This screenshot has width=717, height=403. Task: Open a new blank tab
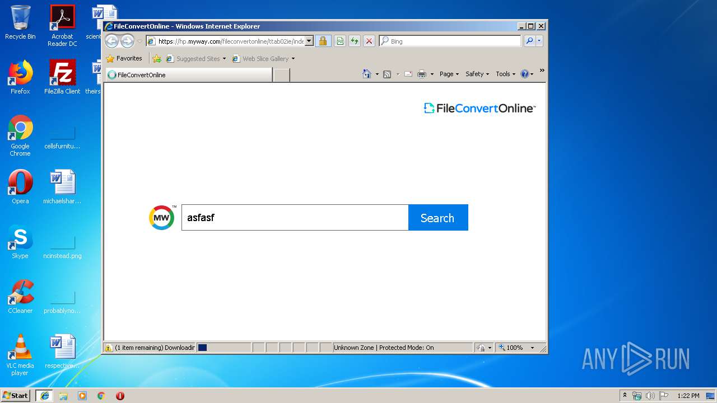[x=281, y=75]
